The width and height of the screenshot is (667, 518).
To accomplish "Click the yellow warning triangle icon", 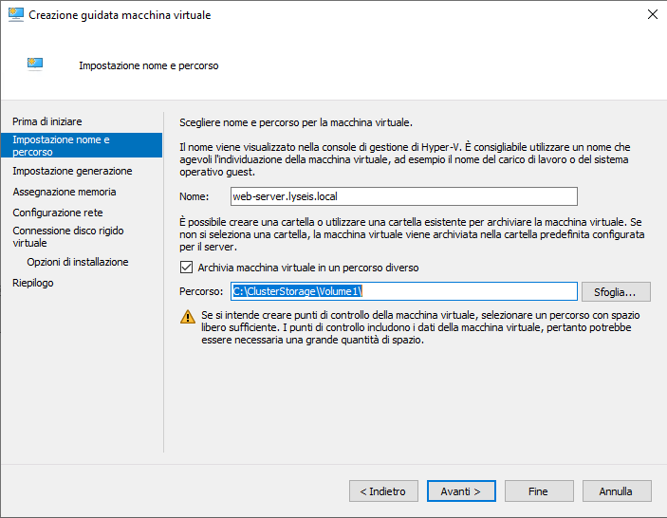I will (x=188, y=317).
